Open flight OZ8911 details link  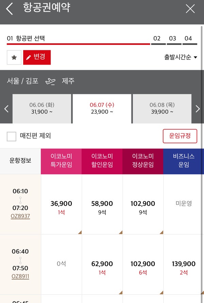[x=20, y=276]
